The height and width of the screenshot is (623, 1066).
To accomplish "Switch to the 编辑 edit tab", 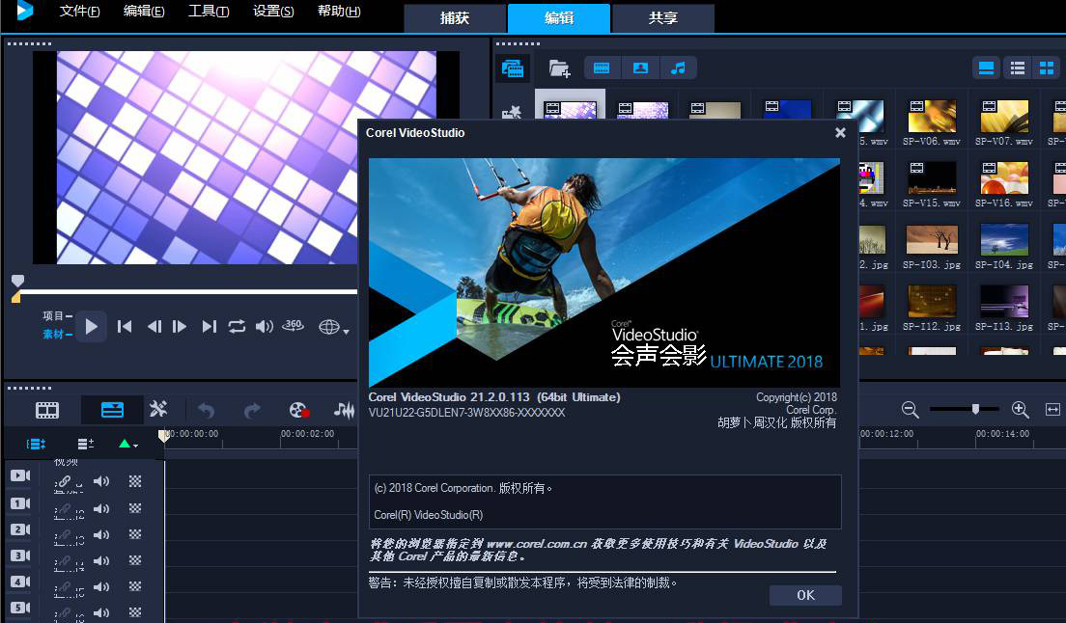I will point(559,18).
